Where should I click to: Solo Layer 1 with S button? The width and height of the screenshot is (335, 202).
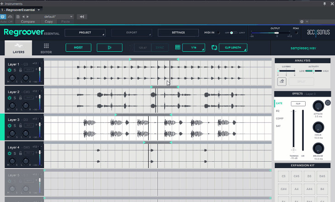click(x=15, y=70)
